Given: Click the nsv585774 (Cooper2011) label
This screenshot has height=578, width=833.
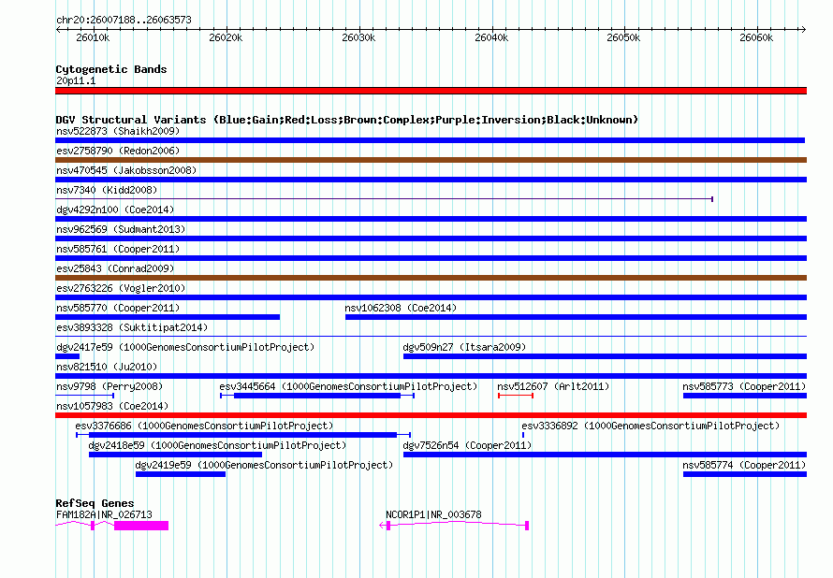Looking at the screenshot, I should click(x=744, y=465).
